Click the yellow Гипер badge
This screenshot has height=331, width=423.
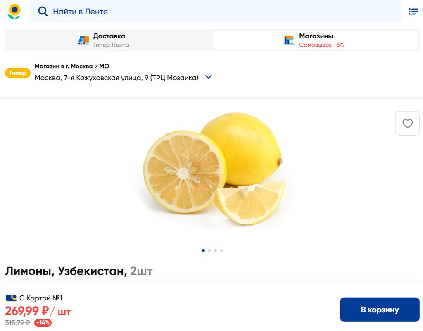pos(18,73)
